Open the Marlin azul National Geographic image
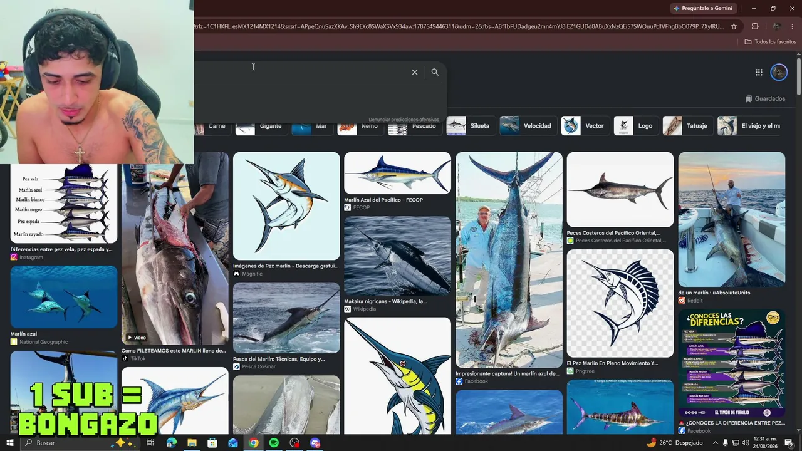Image resolution: width=802 pixels, height=451 pixels. [64, 297]
